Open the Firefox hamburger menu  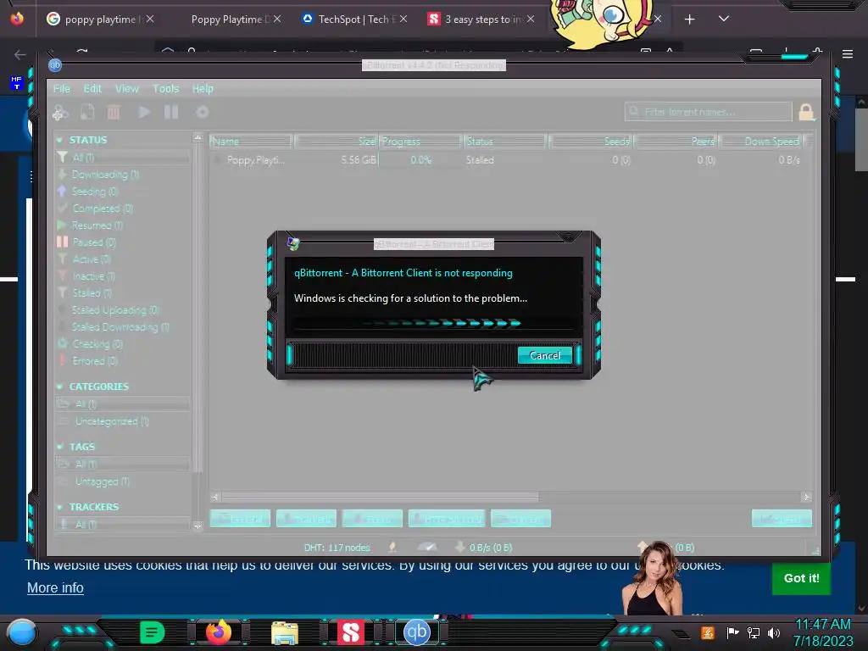click(x=848, y=54)
